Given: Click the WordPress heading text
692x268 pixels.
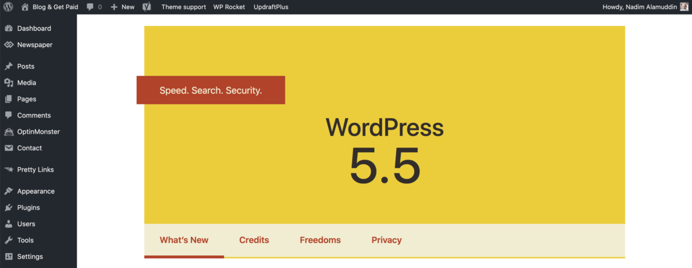Looking at the screenshot, I should (x=385, y=127).
